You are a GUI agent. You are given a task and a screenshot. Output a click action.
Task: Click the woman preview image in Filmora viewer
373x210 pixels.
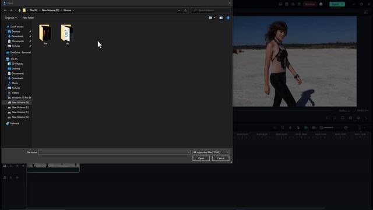(x=294, y=61)
